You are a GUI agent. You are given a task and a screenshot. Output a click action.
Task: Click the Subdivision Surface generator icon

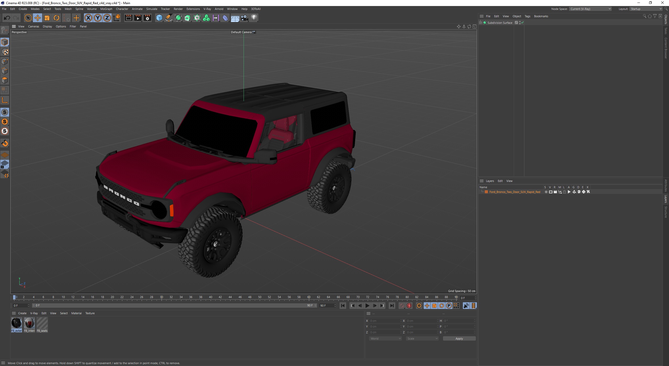pos(178,18)
